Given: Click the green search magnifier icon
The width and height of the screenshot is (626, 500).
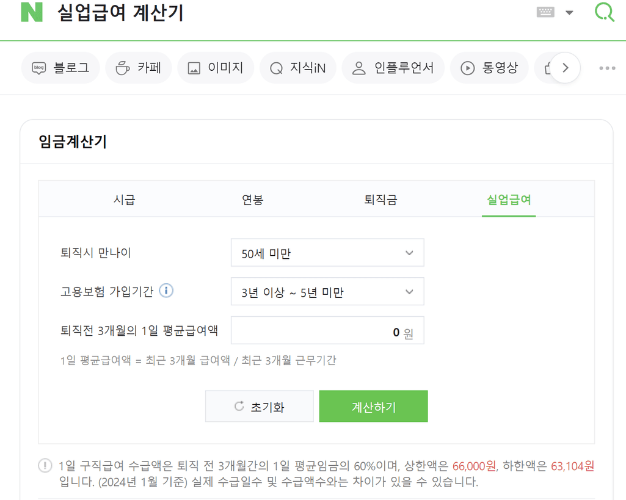Looking at the screenshot, I should click(605, 12).
